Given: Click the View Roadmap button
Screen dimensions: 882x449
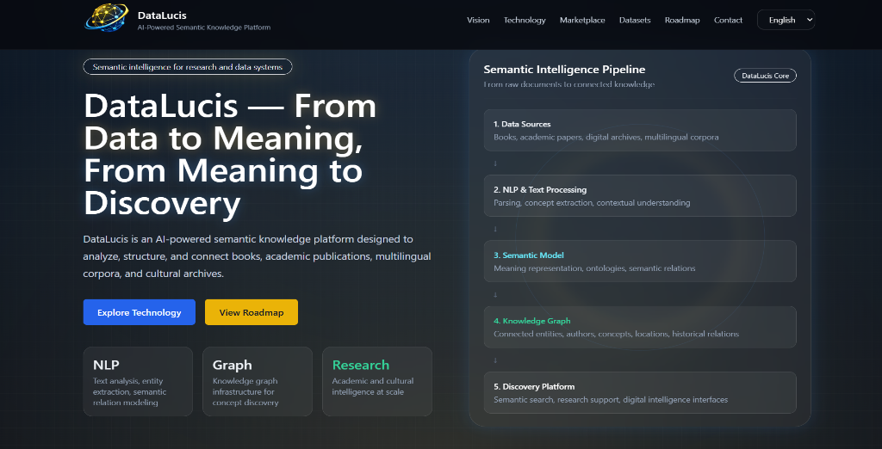Looking at the screenshot, I should coord(252,312).
